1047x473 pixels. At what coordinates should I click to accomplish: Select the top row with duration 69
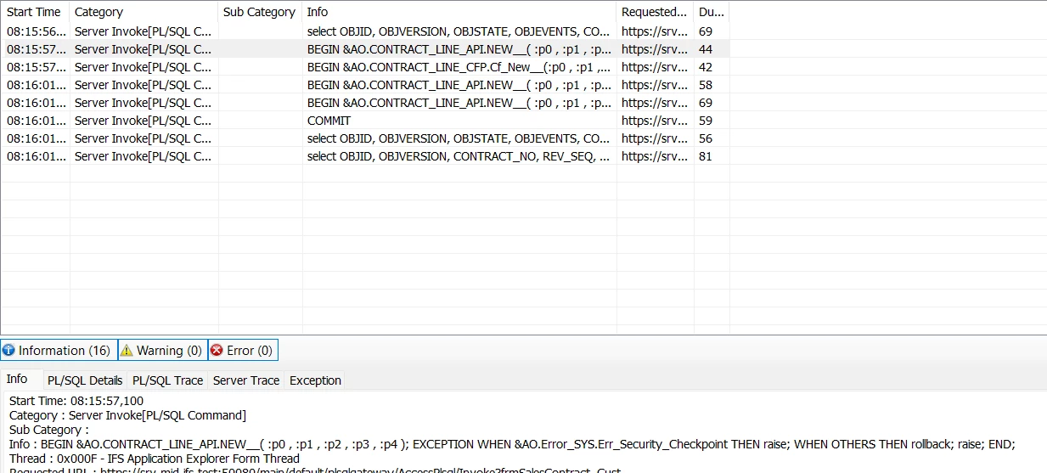pyautogui.click(x=365, y=31)
